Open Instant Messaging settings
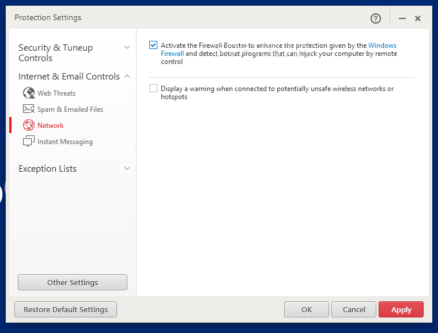 [65, 142]
